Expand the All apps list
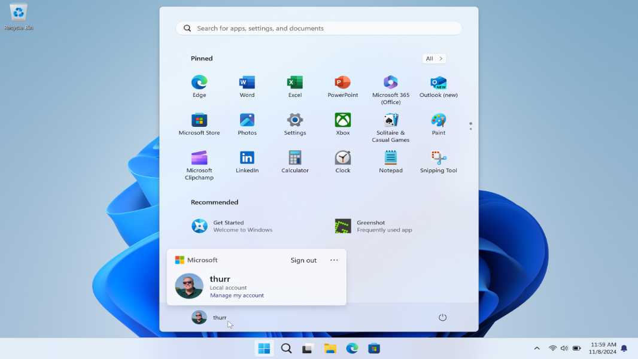Viewport: 638px width, 359px height. click(x=434, y=59)
